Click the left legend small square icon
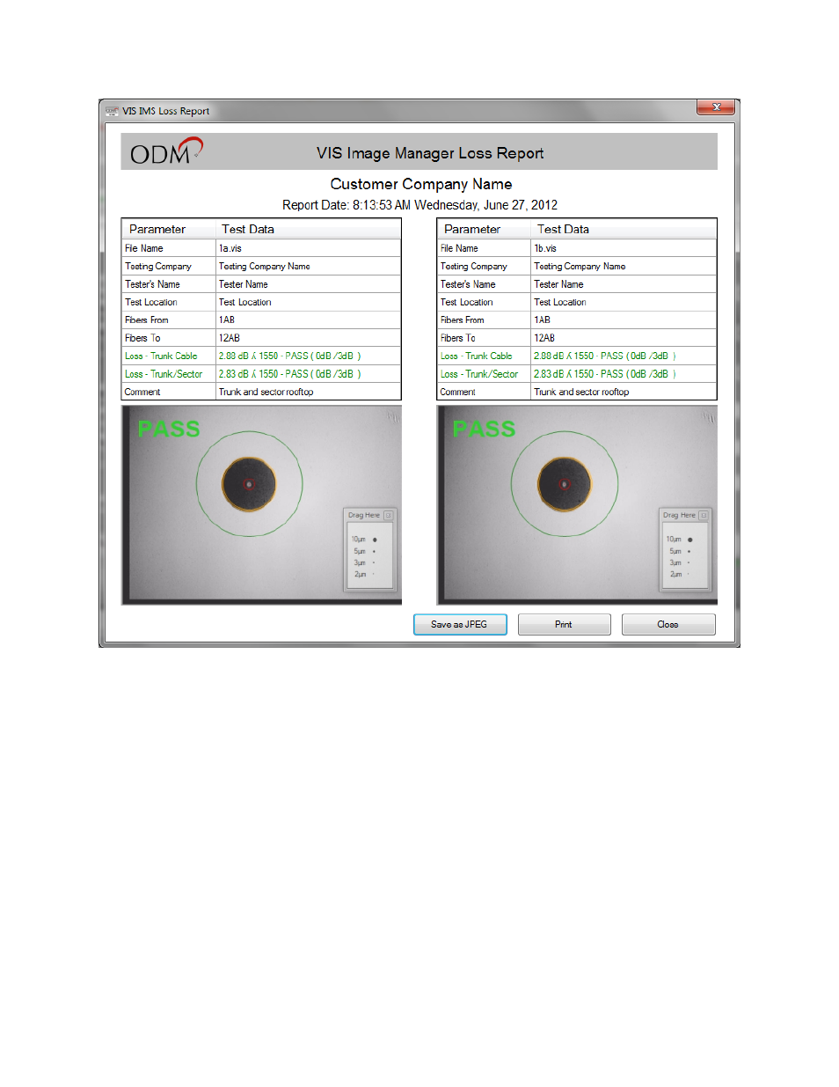The image size is (839, 1087). tap(388, 515)
